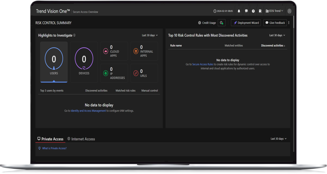The width and height of the screenshot is (327, 174).
Task: Launch the Deployment Wizard
Action: tap(246, 23)
